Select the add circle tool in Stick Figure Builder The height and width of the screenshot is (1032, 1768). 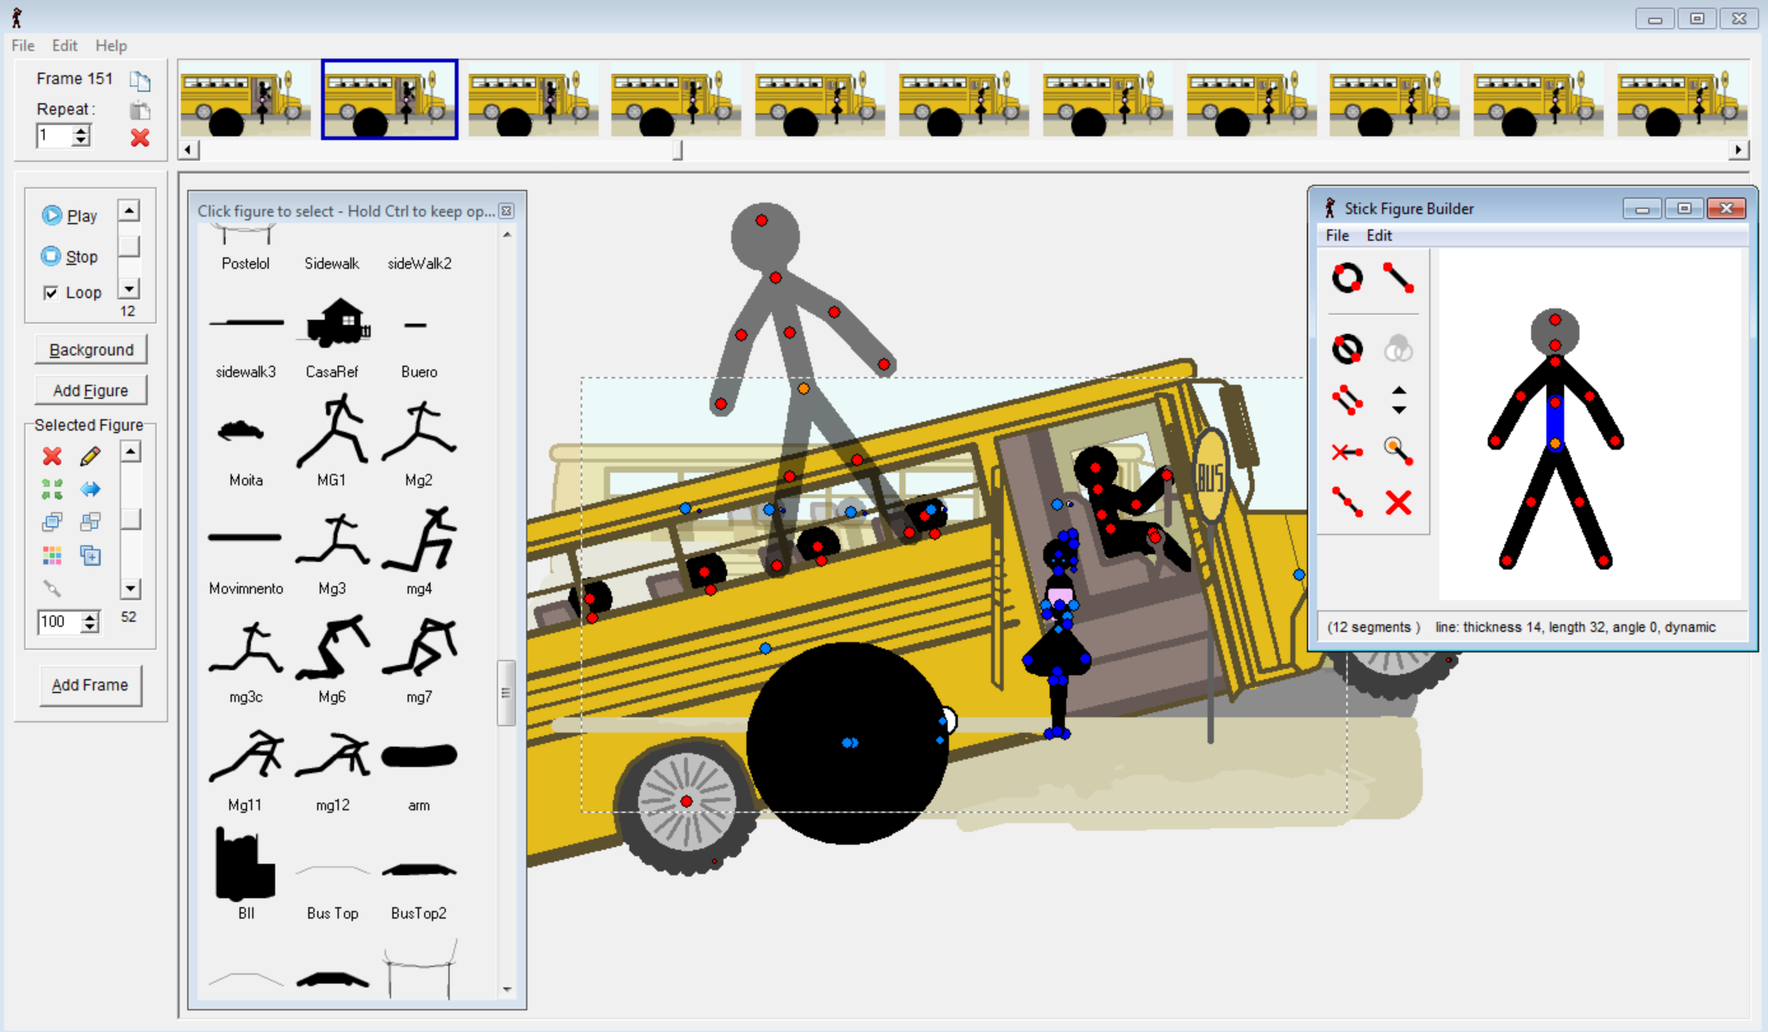pyautogui.click(x=1348, y=277)
